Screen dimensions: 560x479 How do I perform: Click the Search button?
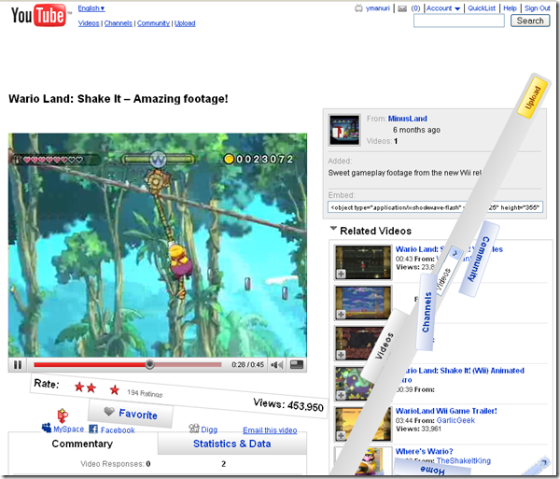(530, 21)
